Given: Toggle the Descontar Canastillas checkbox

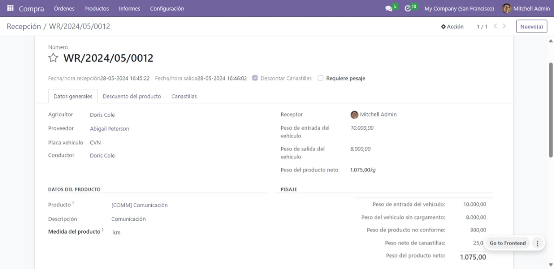Looking at the screenshot, I should click(255, 78).
